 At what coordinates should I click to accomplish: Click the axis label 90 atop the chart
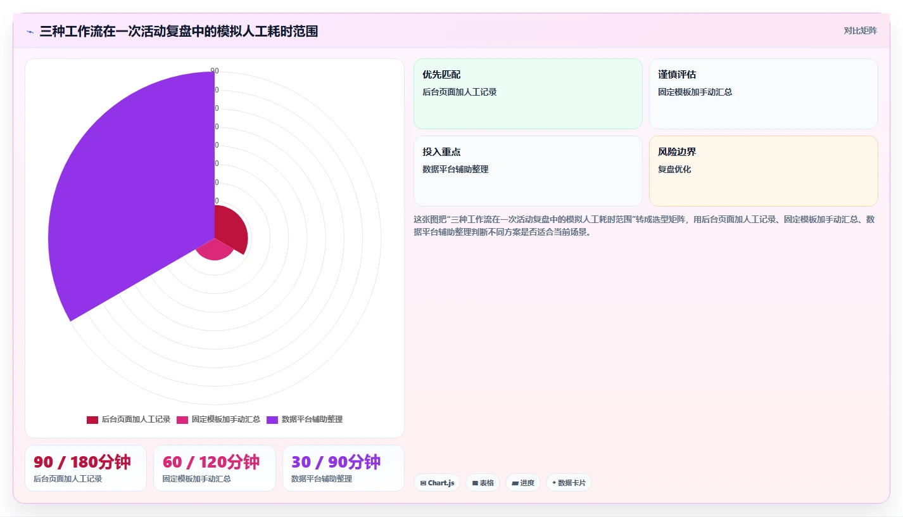pos(215,71)
